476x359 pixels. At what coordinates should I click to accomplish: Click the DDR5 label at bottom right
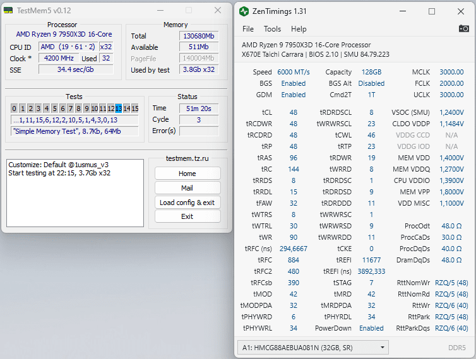tap(457, 348)
